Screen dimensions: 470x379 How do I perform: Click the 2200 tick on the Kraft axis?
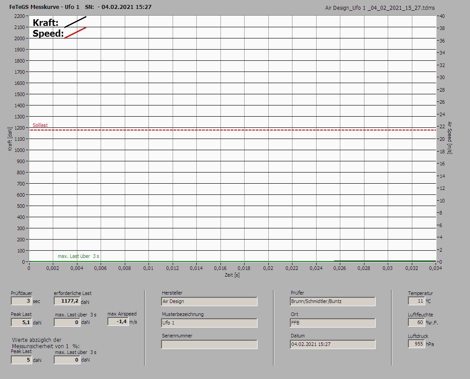pos(20,16)
